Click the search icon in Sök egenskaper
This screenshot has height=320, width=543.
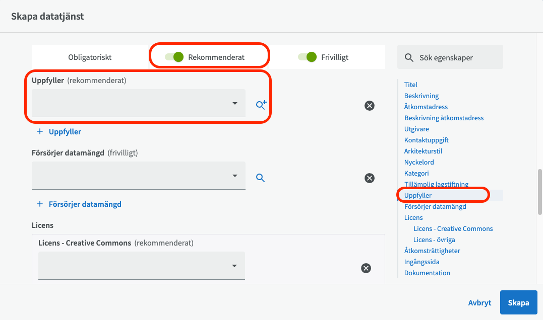point(410,58)
